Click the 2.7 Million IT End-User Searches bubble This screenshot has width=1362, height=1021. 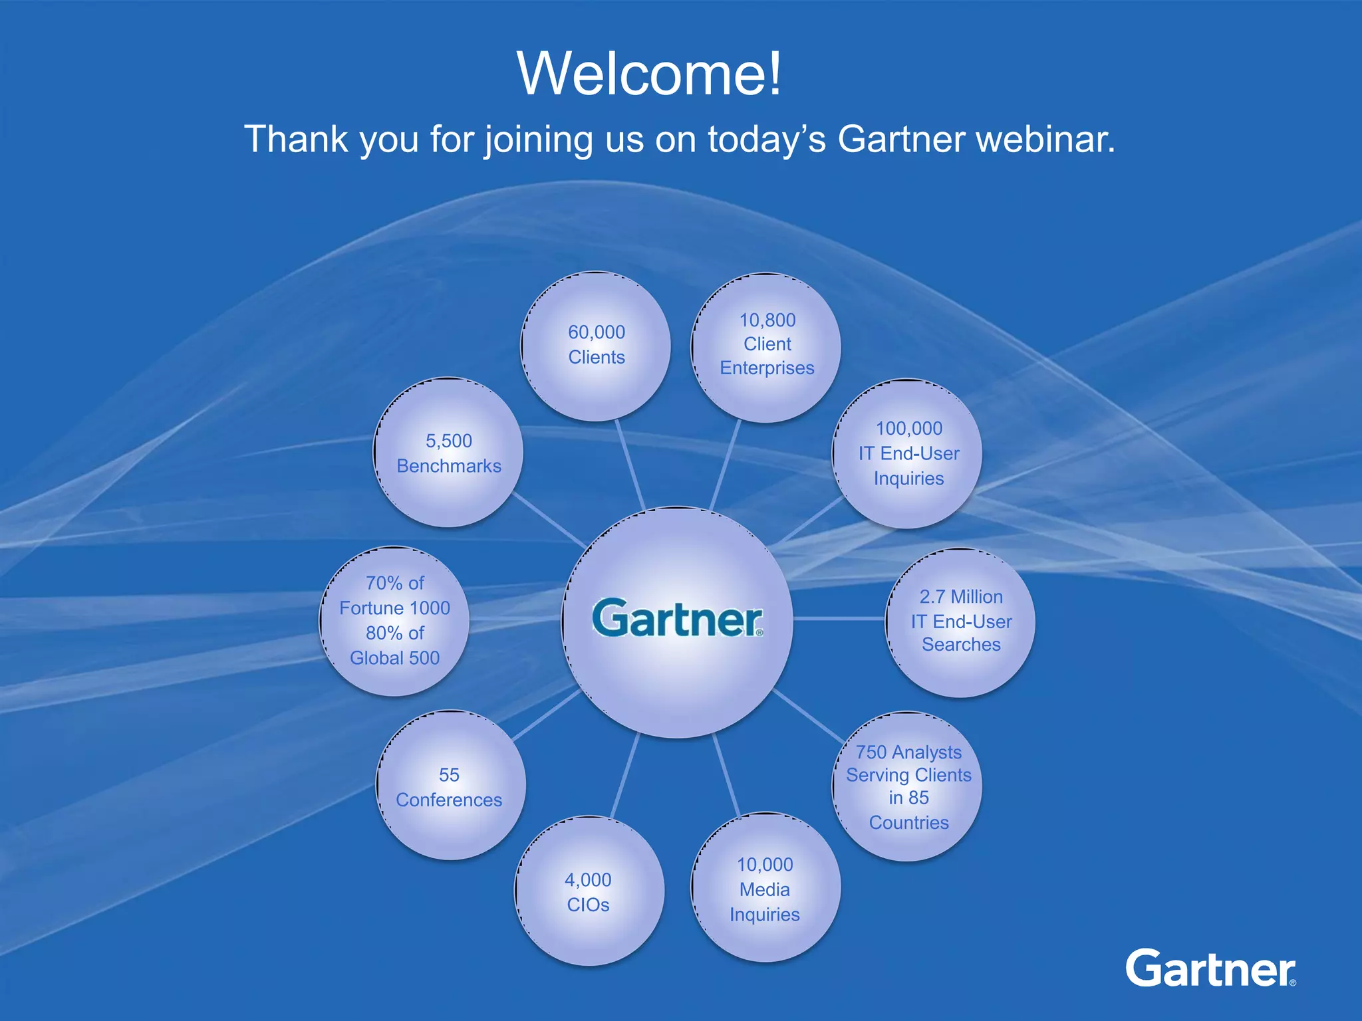[960, 623]
